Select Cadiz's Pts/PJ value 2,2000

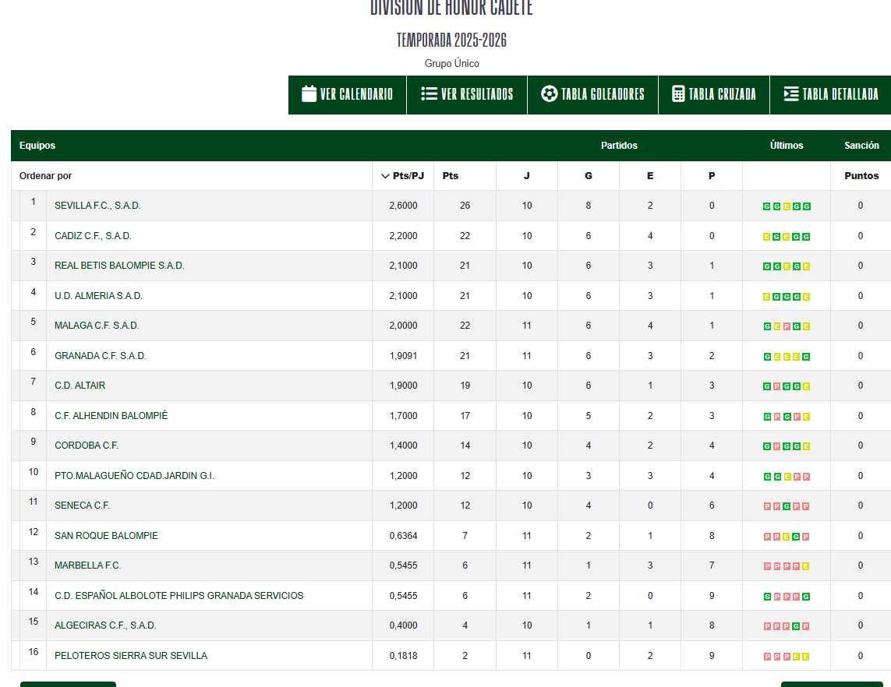click(x=404, y=236)
